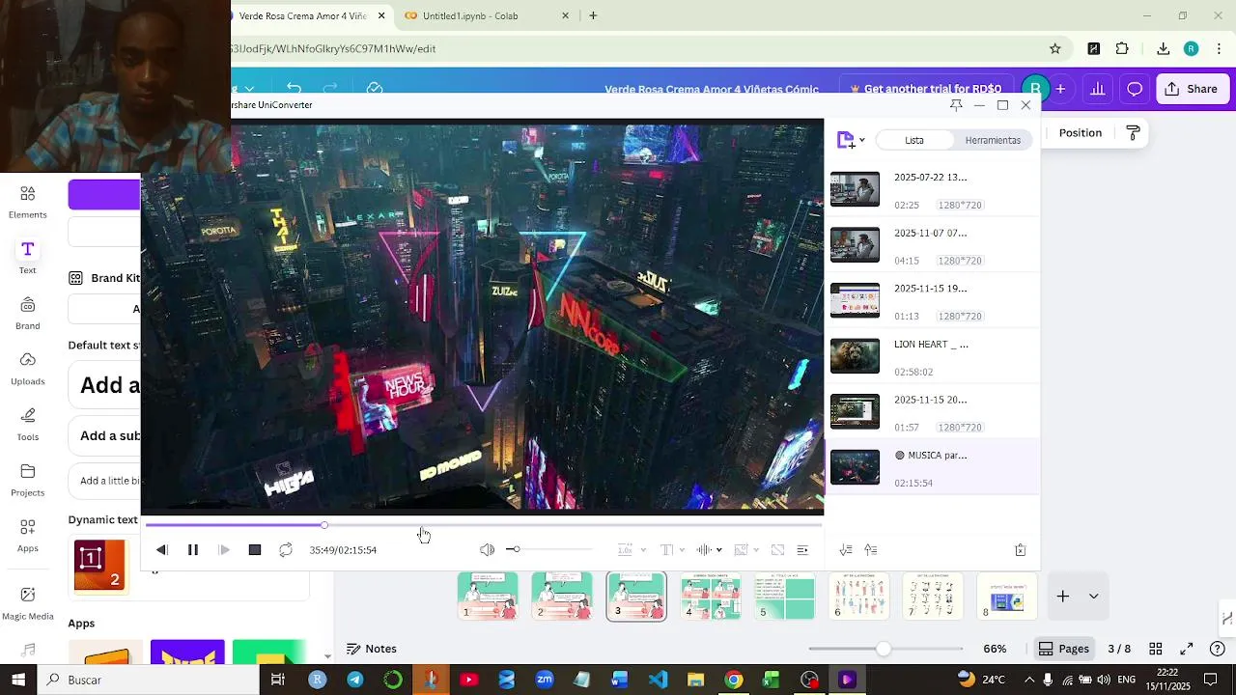Open Canva analytics bar chart icon
This screenshot has width=1236, height=695.
1098,89
